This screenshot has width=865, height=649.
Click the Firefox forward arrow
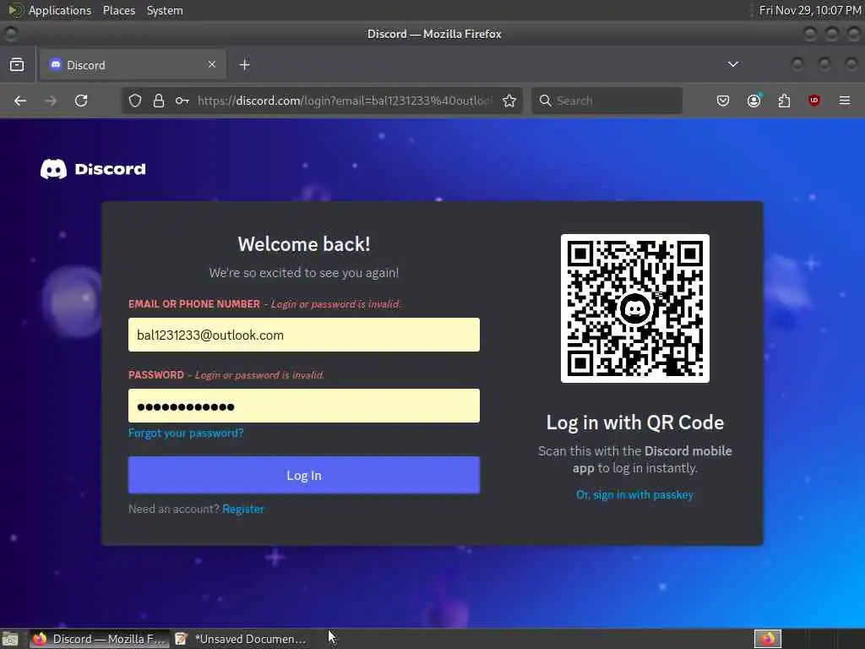click(x=51, y=101)
